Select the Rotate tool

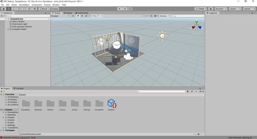click(14, 9)
